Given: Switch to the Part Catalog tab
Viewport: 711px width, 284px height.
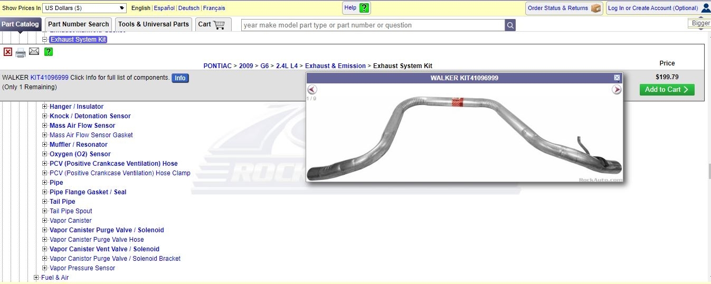Looking at the screenshot, I should (x=20, y=24).
